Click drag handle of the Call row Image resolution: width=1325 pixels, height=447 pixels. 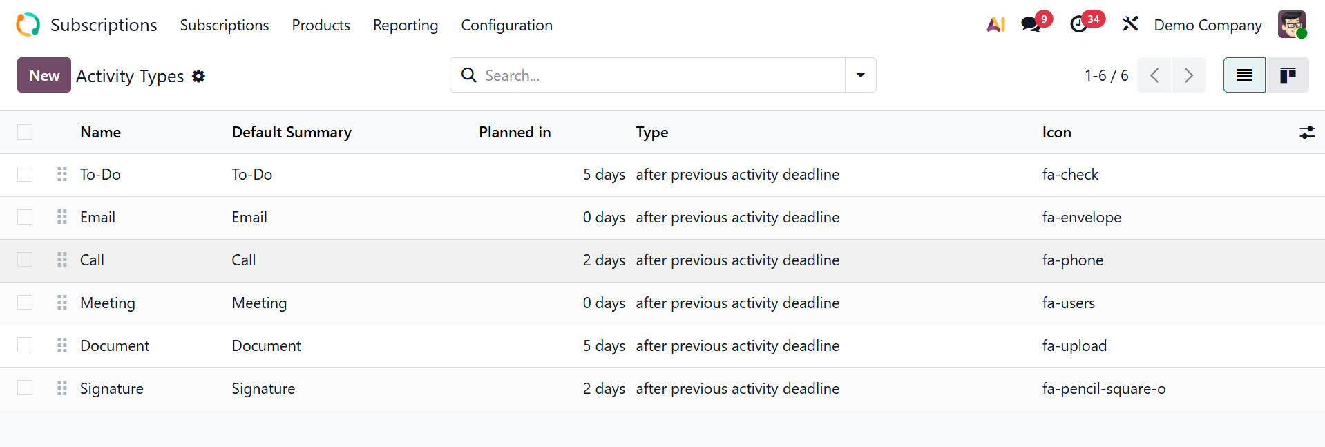tap(62, 260)
